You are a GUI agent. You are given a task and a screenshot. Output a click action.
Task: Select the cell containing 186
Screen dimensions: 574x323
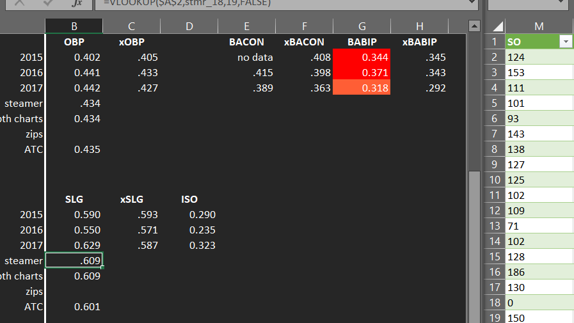point(539,272)
